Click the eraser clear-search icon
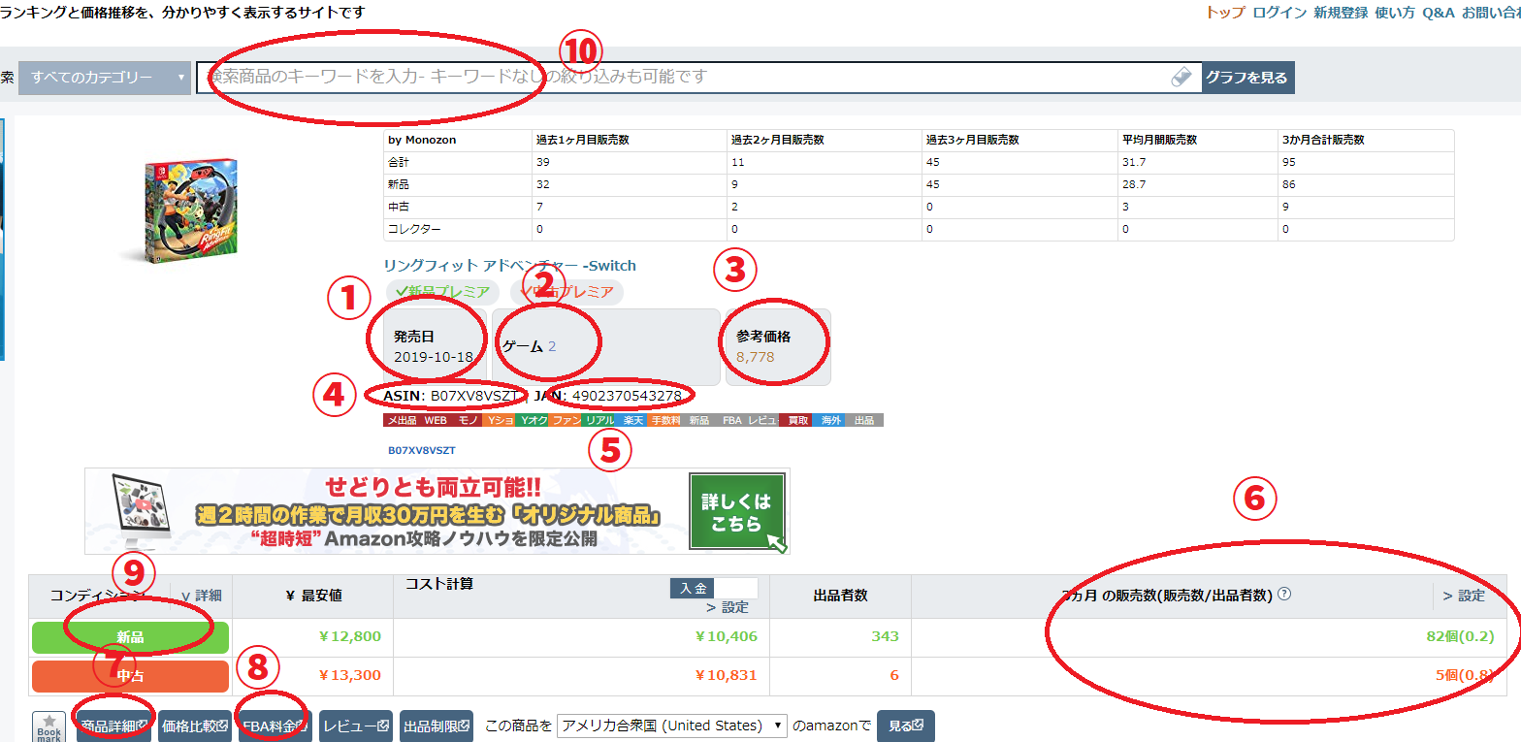 (1181, 77)
